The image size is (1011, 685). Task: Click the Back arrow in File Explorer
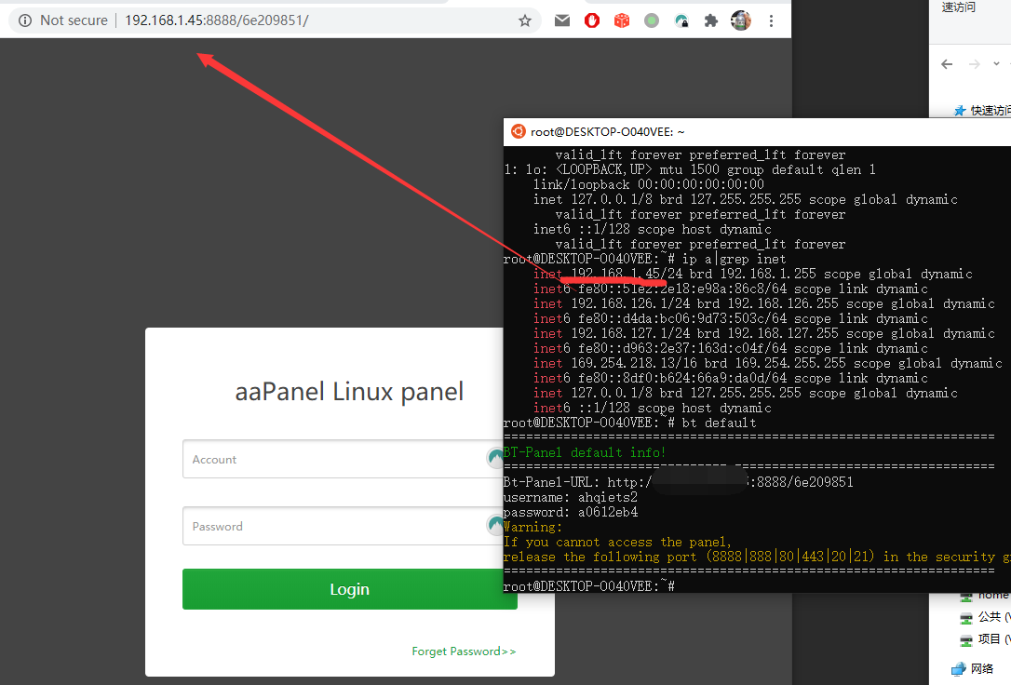click(x=947, y=64)
